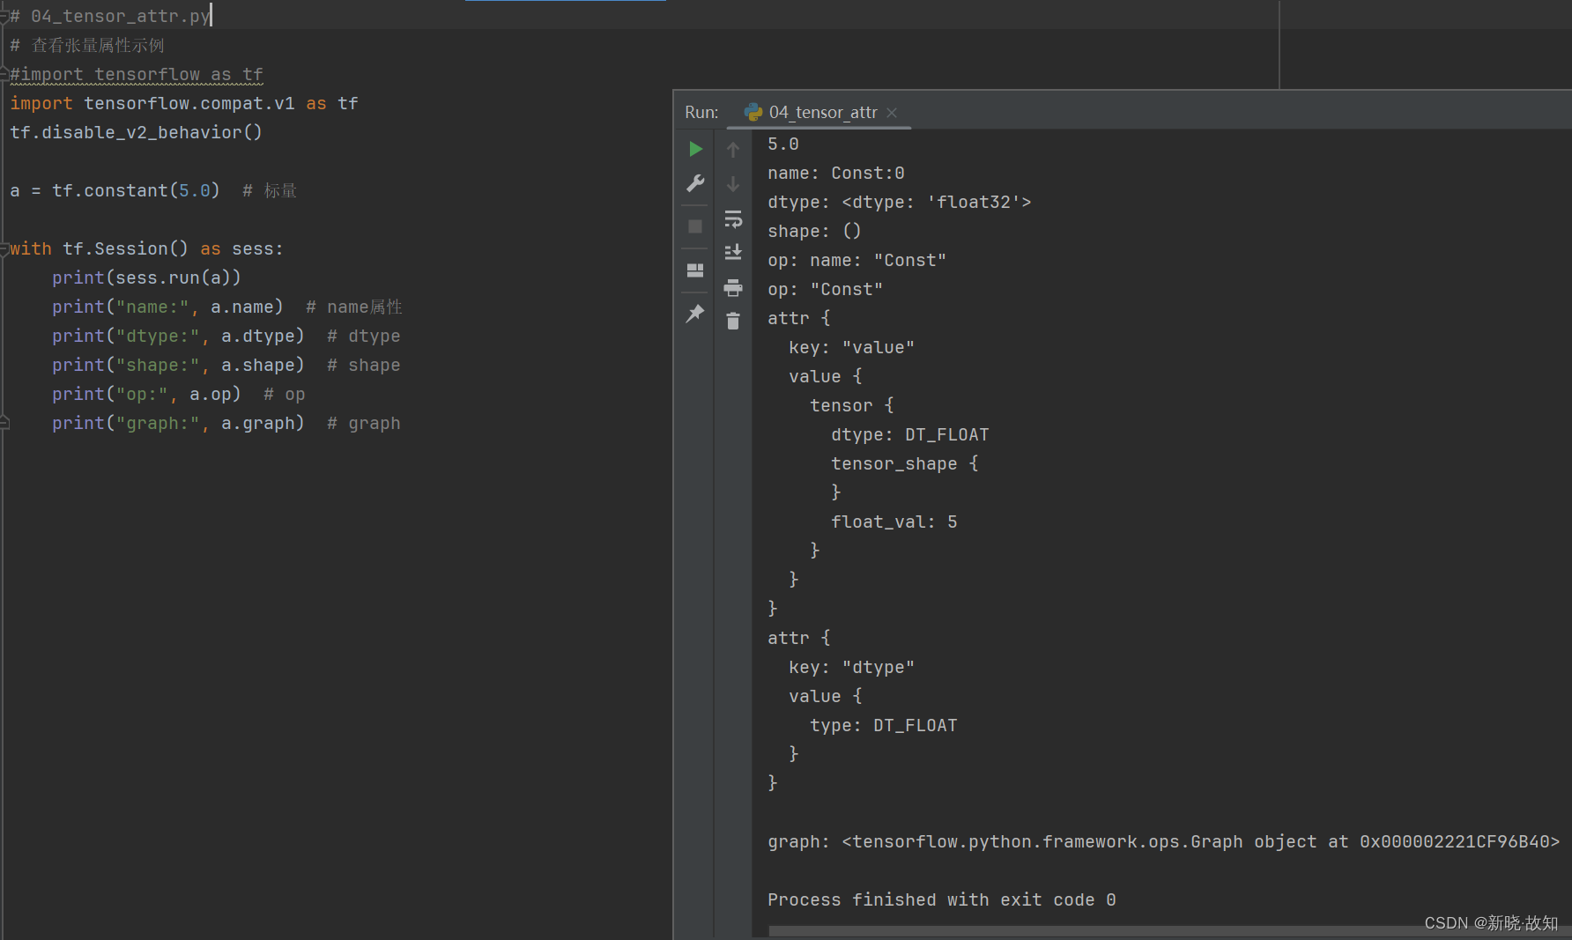Image resolution: width=1572 pixels, height=940 pixels.
Task: Click 'dtype: DT_FLOAT' console line
Action: pos(909,434)
